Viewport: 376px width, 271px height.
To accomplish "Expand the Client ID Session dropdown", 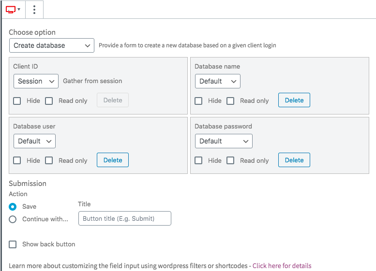I will tap(36, 81).
